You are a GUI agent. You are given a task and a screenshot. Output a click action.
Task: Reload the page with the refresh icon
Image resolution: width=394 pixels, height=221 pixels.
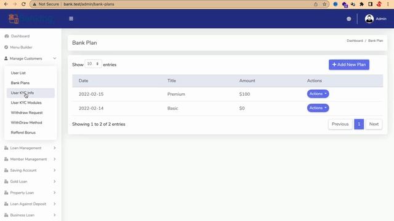click(23, 4)
